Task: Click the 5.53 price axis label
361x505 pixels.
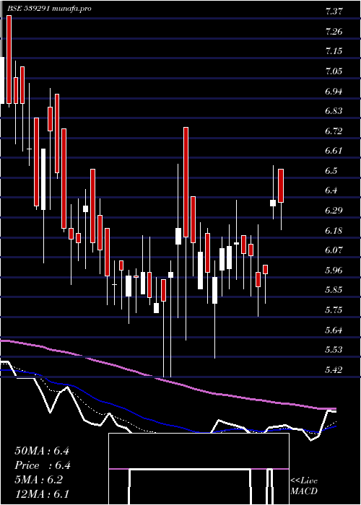Action: tap(334, 349)
